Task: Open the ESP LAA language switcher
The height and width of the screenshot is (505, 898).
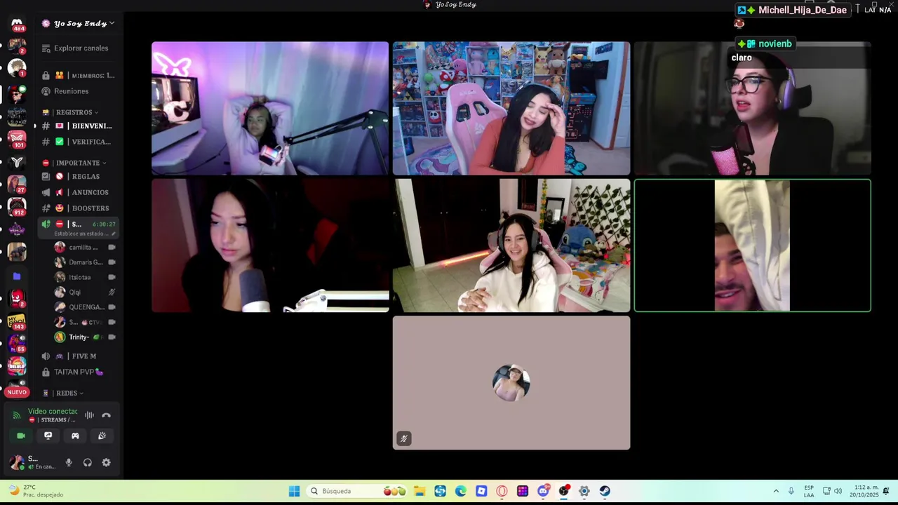Action: pos(809,491)
